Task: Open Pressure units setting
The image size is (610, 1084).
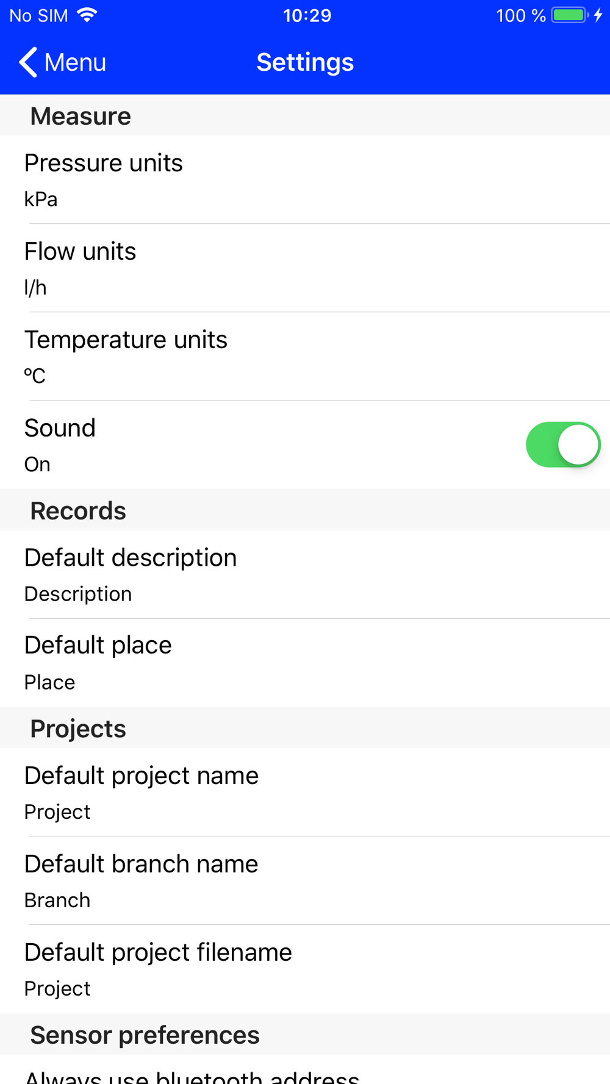Action: point(305,180)
